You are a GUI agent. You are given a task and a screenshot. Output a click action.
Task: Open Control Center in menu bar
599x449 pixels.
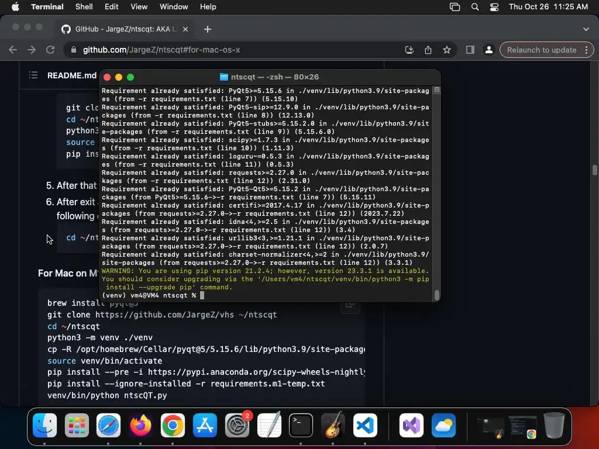tap(494, 7)
